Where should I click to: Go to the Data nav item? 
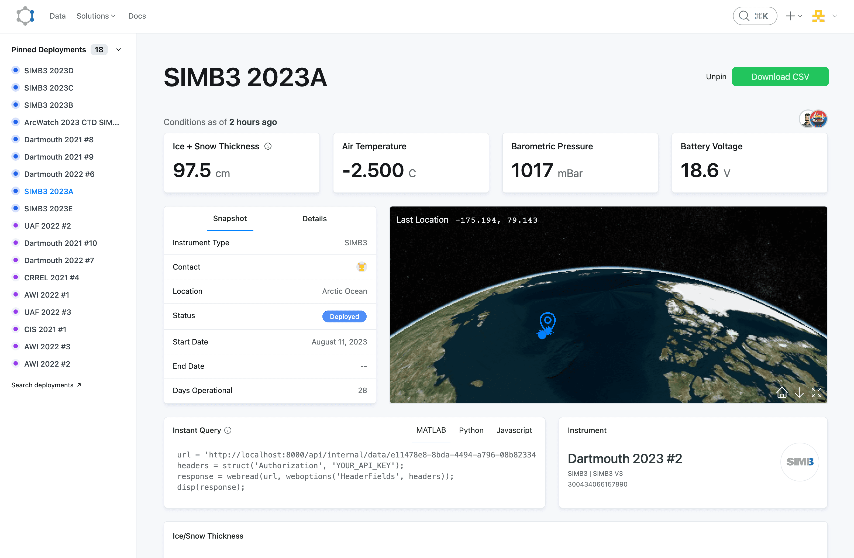tap(57, 16)
